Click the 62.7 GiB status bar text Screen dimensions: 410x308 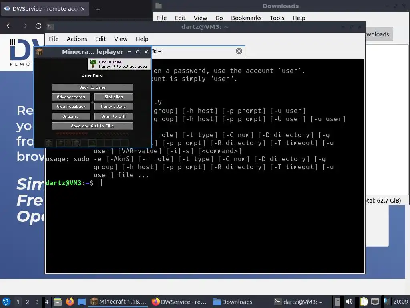[x=383, y=201]
